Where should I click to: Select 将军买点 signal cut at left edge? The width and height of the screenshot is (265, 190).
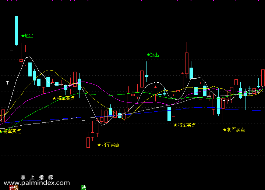10,131
